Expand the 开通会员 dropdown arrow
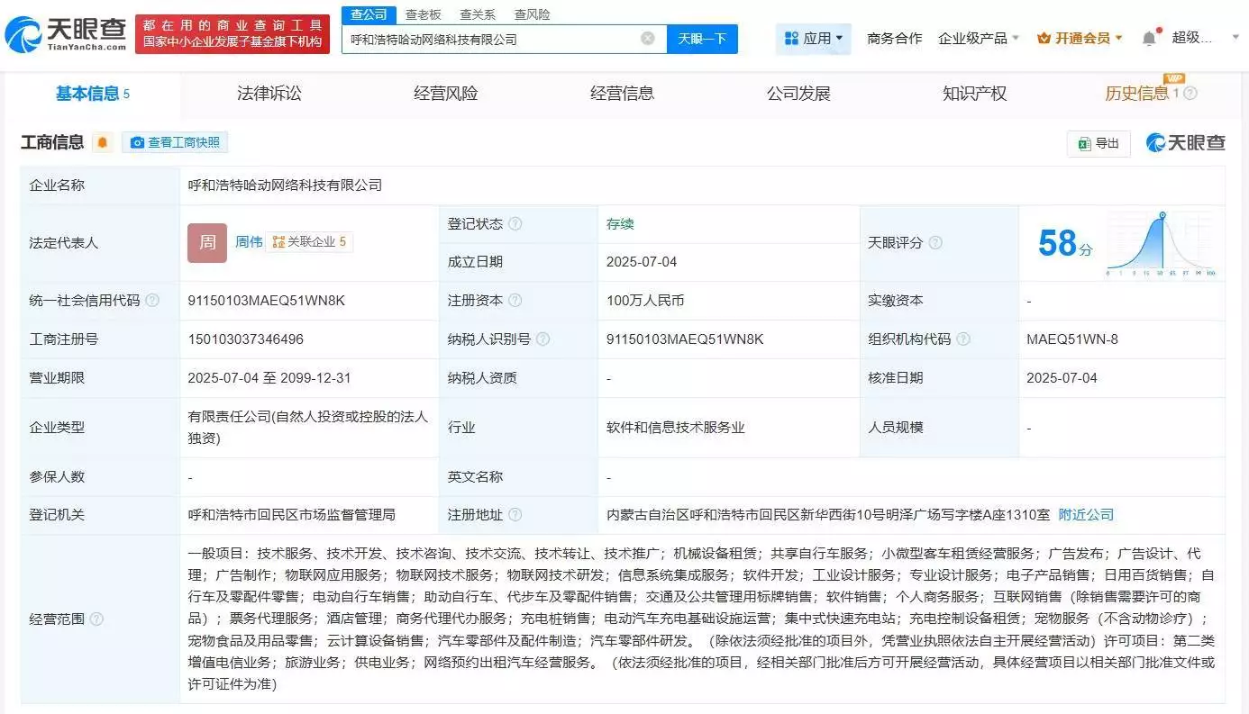 1120,38
